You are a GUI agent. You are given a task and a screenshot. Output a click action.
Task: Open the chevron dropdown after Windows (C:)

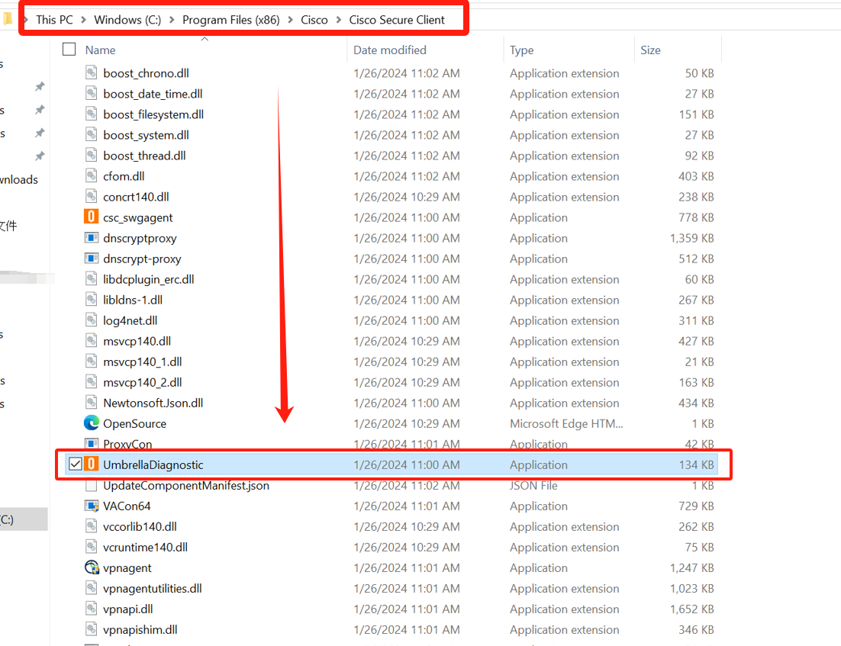coord(172,20)
